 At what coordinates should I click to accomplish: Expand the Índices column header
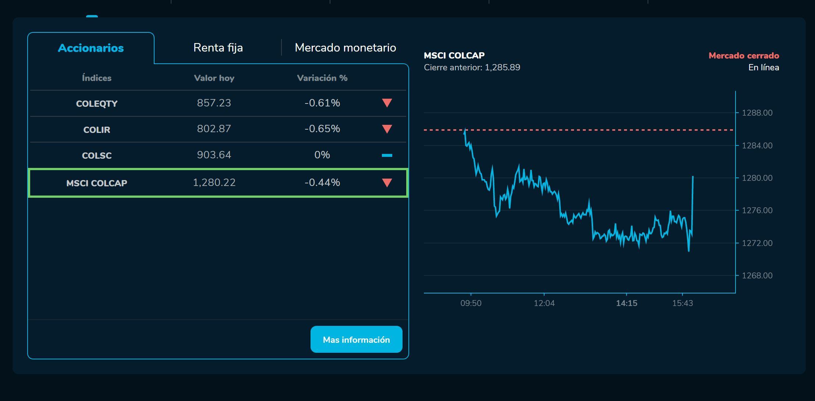[x=96, y=78]
